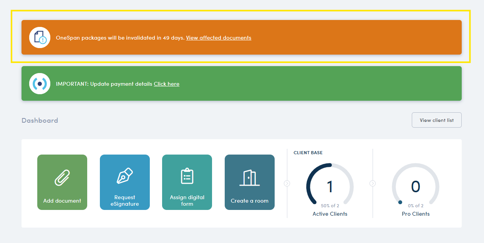Image resolution: width=484 pixels, height=243 pixels.
Task: Click the Pro Clients label
Action: click(416, 214)
